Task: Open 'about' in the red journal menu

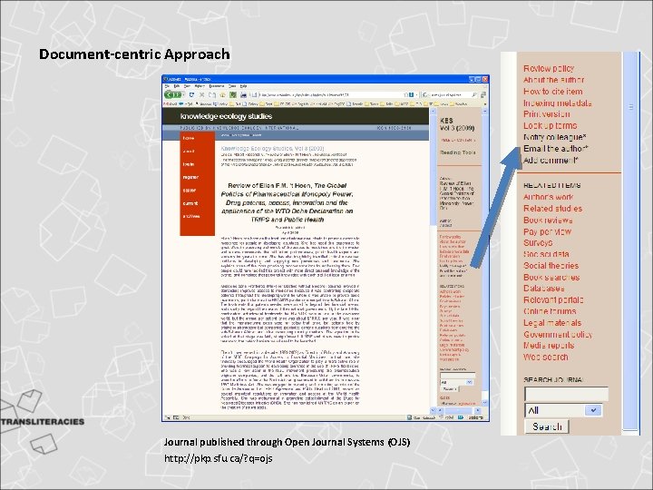Action: coord(189,151)
